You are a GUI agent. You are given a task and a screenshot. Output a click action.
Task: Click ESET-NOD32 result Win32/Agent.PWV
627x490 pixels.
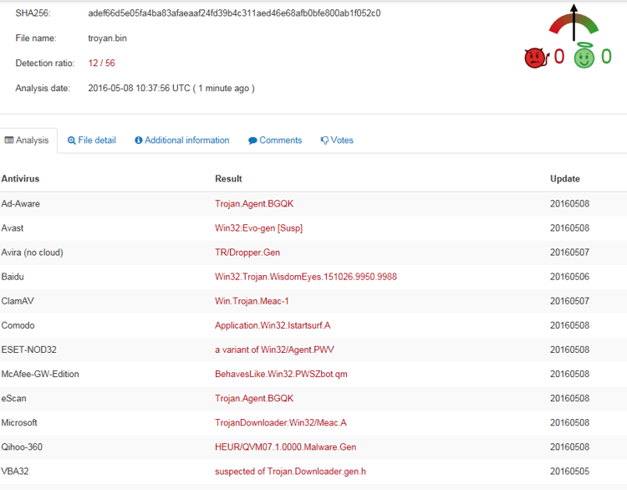tap(274, 350)
